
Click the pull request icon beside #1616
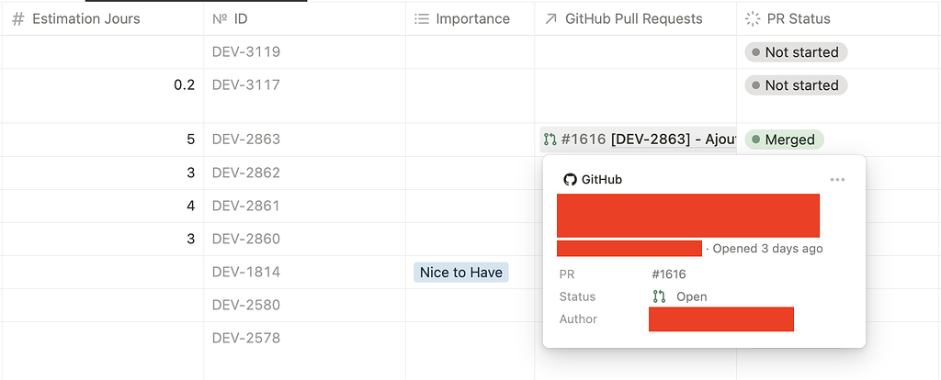(x=550, y=140)
